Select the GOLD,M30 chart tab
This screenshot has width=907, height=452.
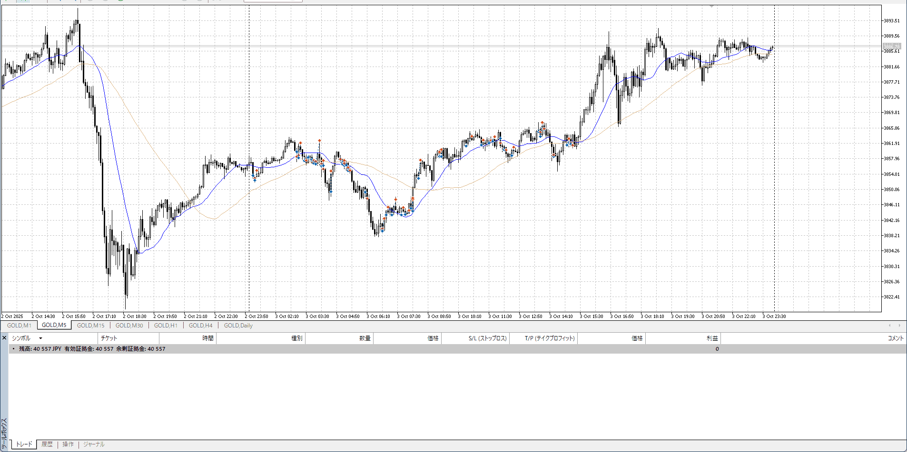click(x=129, y=326)
